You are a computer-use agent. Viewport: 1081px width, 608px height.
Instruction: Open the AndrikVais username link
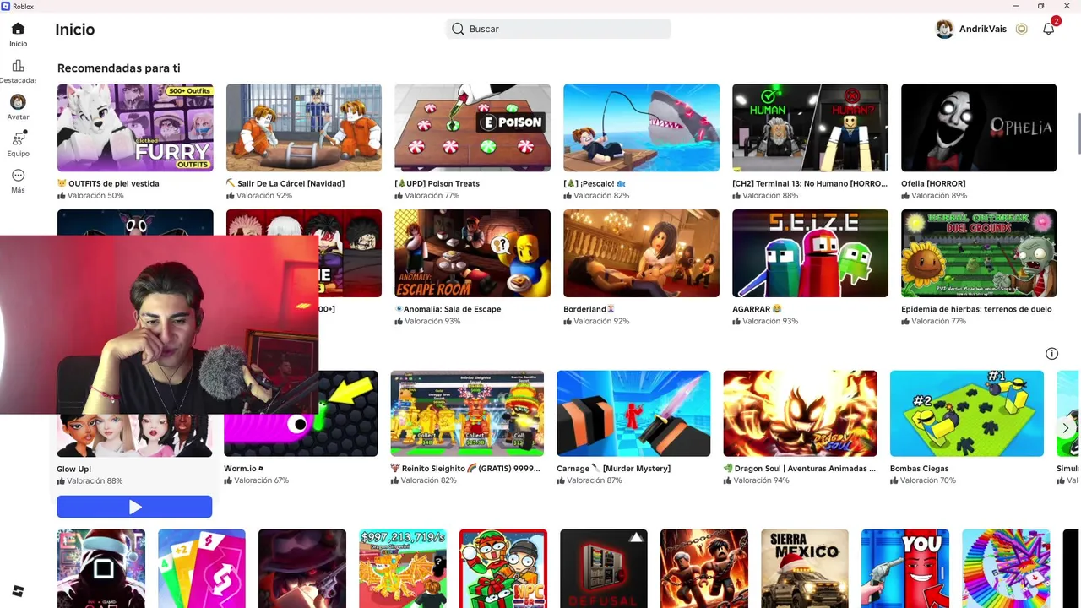tap(982, 29)
